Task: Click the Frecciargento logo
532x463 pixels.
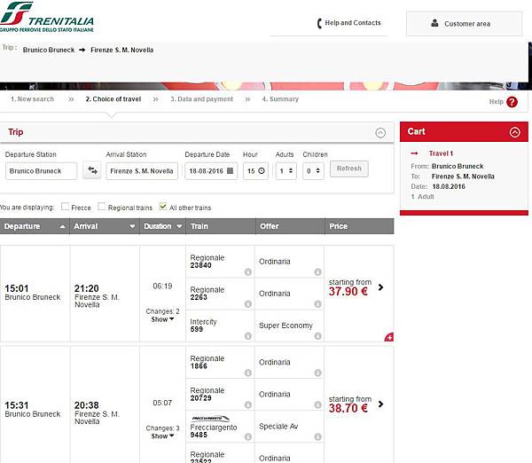Action: click(x=210, y=419)
